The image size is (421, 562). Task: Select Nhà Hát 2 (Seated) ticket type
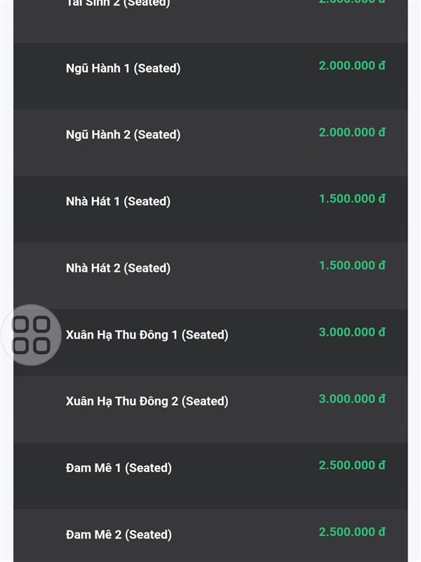210,276
